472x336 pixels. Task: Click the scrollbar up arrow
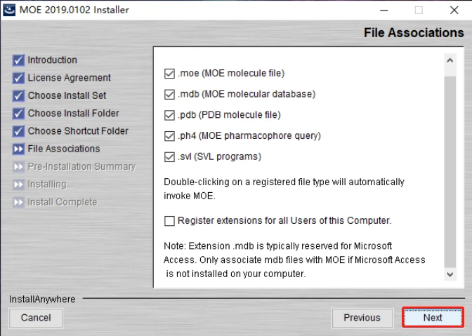(x=450, y=60)
